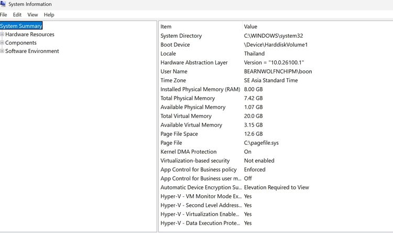Select the Installed Physical Memory row
This screenshot has height=233, width=393.
(200, 89)
